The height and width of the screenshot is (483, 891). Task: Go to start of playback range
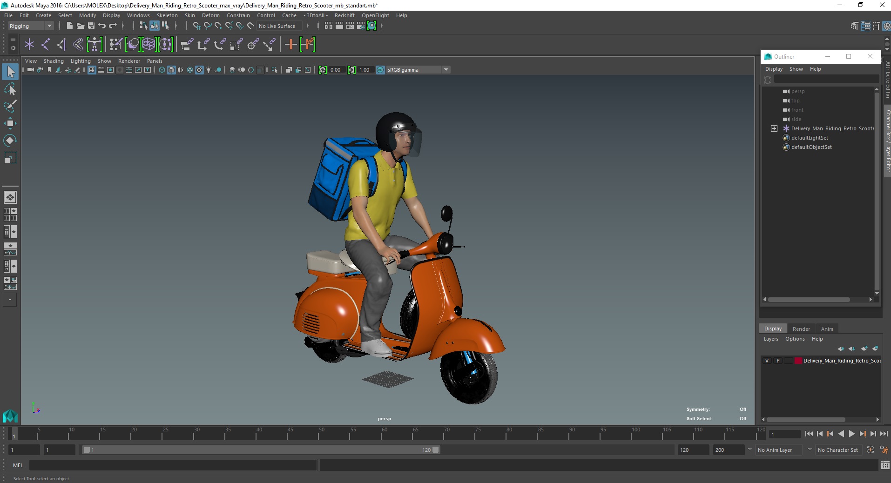point(809,434)
